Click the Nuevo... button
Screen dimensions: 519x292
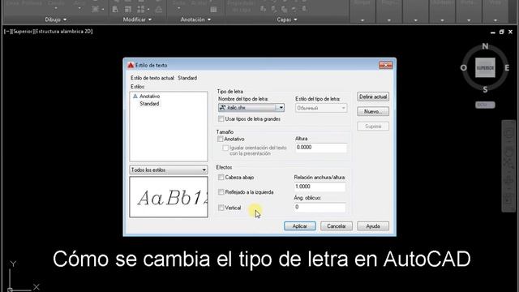coord(373,112)
